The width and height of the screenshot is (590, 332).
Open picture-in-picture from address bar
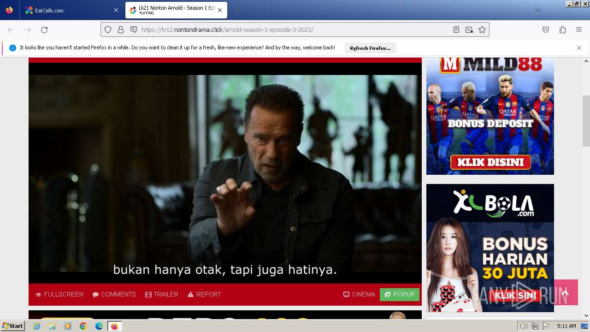tap(469, 30)
